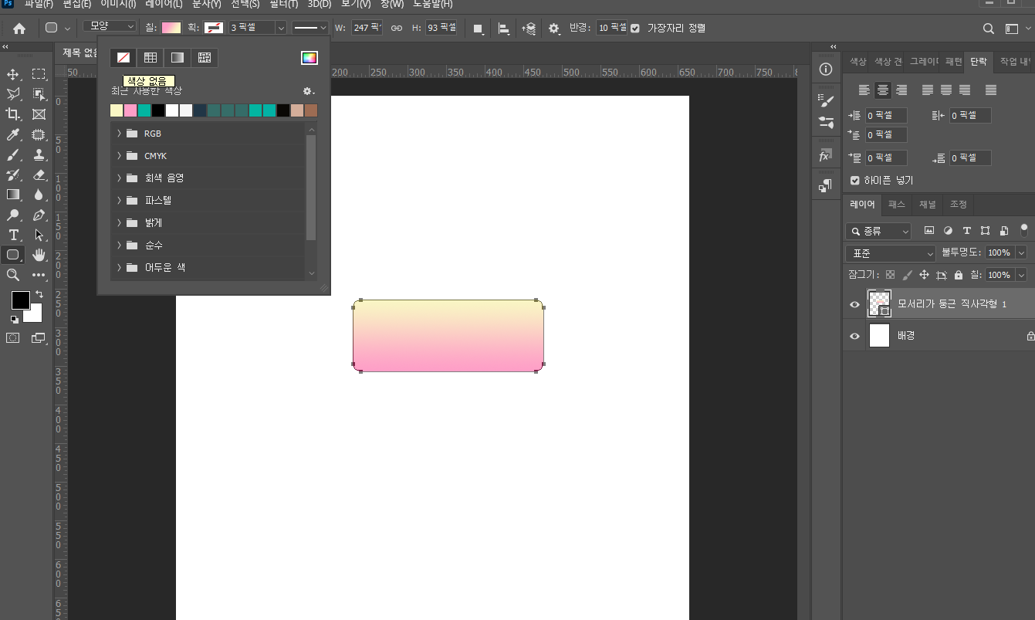Toggle the 하이픈 넣기 checkbox
Viewport: 1035px width, 620px height.
point(854,181)
